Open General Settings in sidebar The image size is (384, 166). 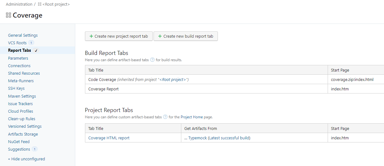23,35
